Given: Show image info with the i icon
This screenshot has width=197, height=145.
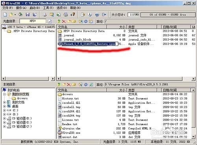Looking at the screenshot, I should coord(90,15).
